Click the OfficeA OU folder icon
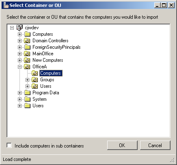The image size is (177, 165). point(27,67)
